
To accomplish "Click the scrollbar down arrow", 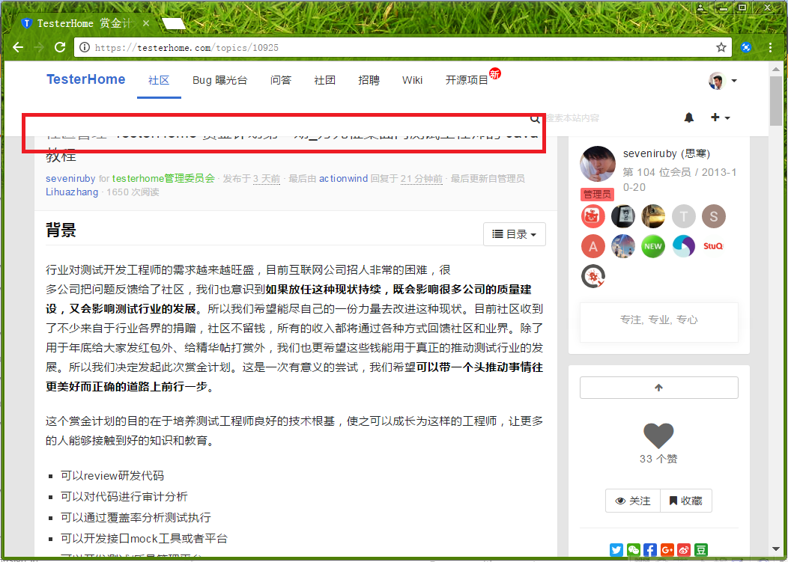I will [776, 549].
